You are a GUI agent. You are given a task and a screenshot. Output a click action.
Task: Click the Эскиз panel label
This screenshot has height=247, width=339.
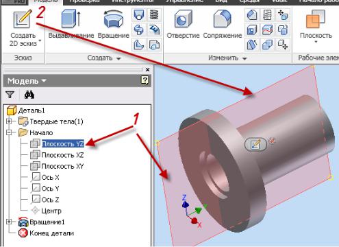tap(23, 58)
